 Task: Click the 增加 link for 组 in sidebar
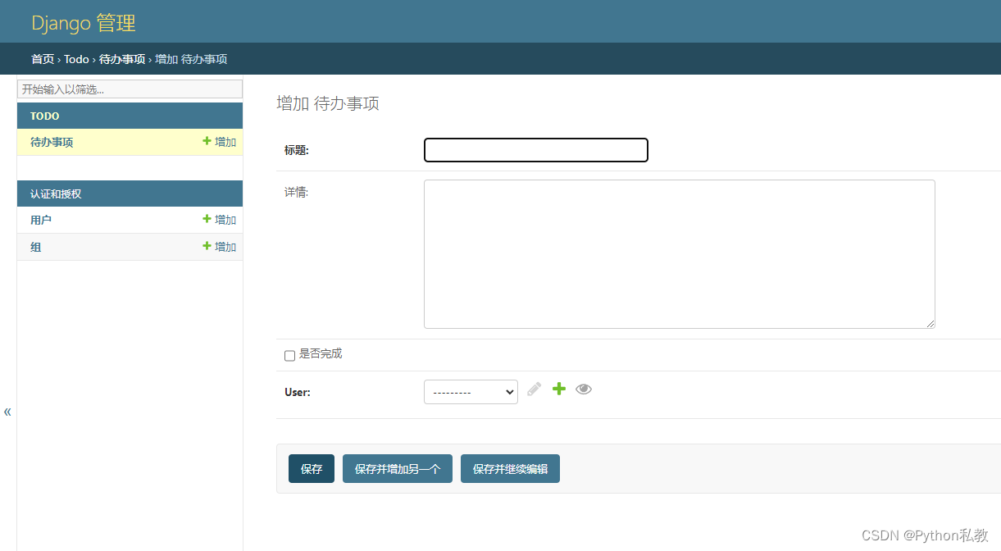click(220, 247)
